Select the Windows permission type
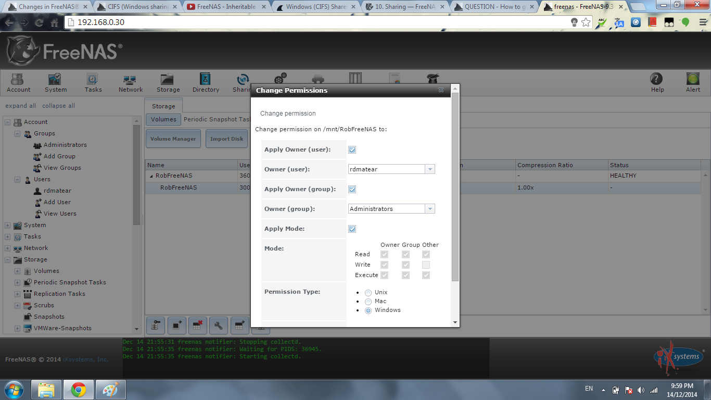This screenshot has height=400, width=711. click(x=369, y=310)
